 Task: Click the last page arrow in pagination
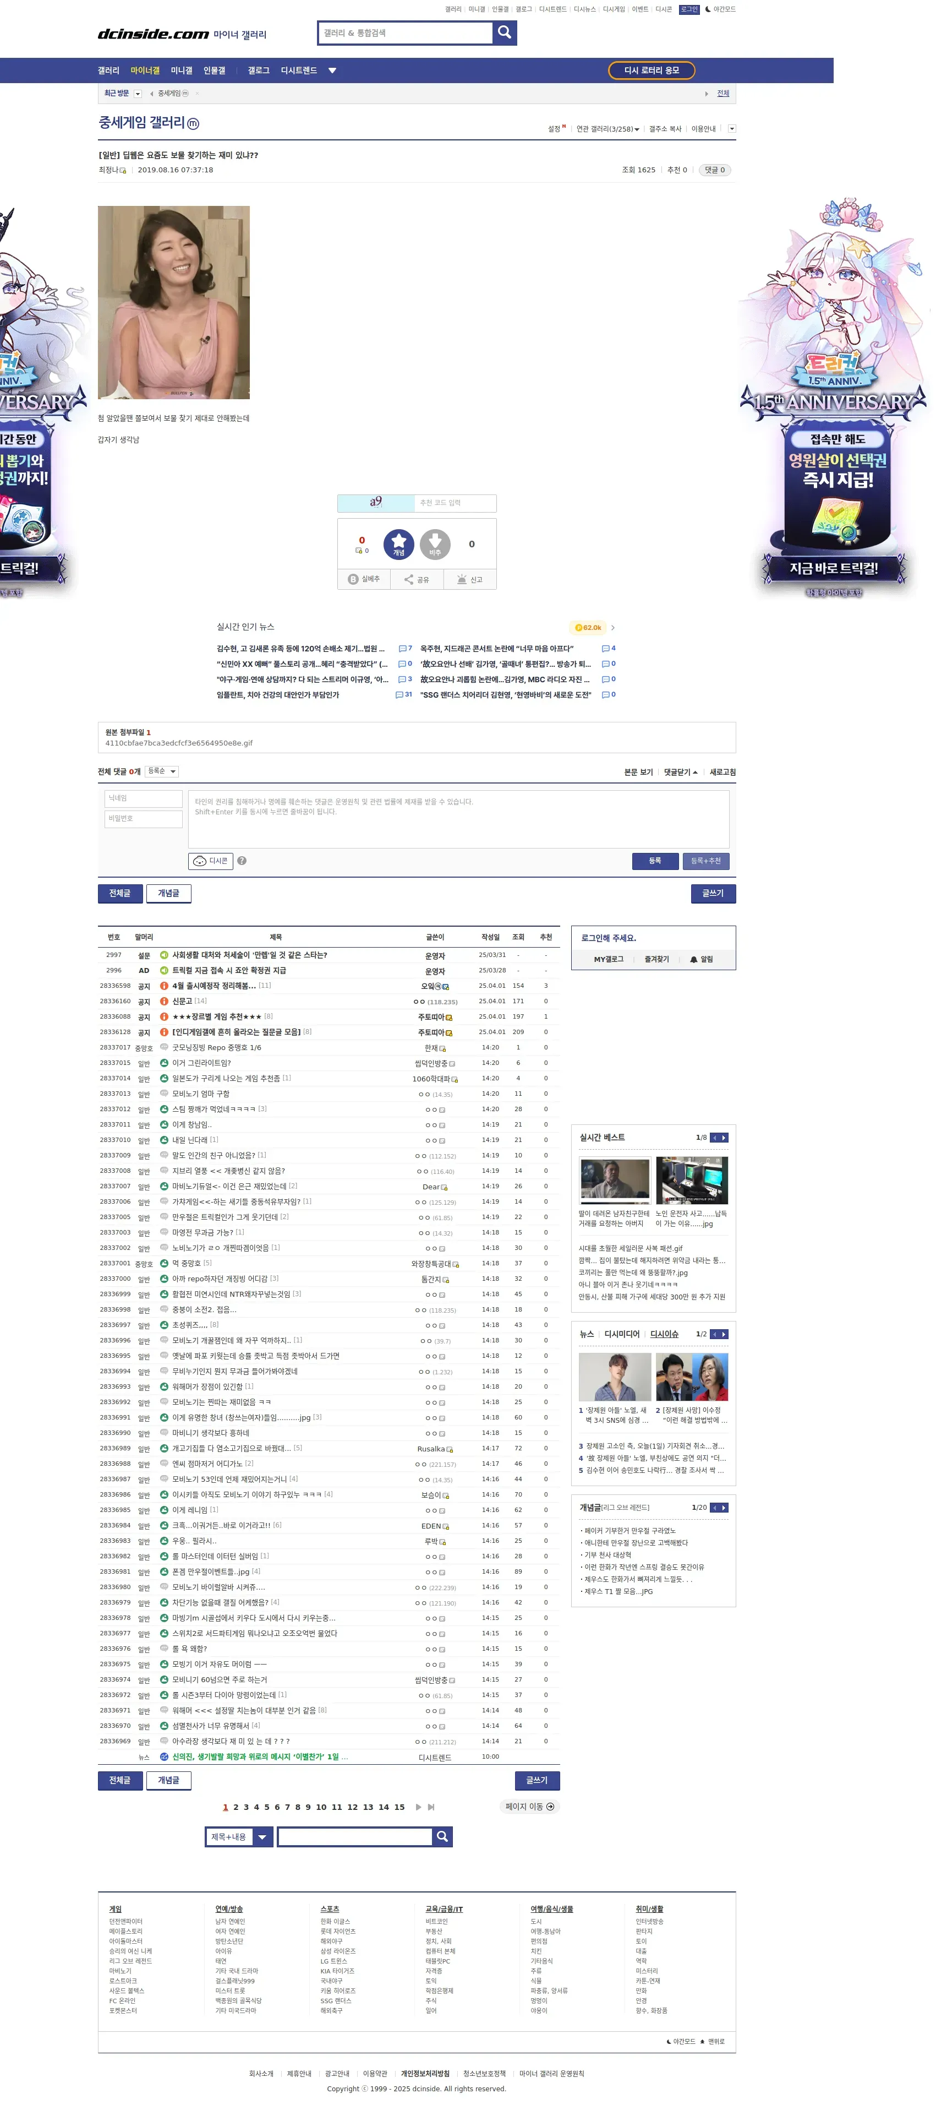[431, 1807]
